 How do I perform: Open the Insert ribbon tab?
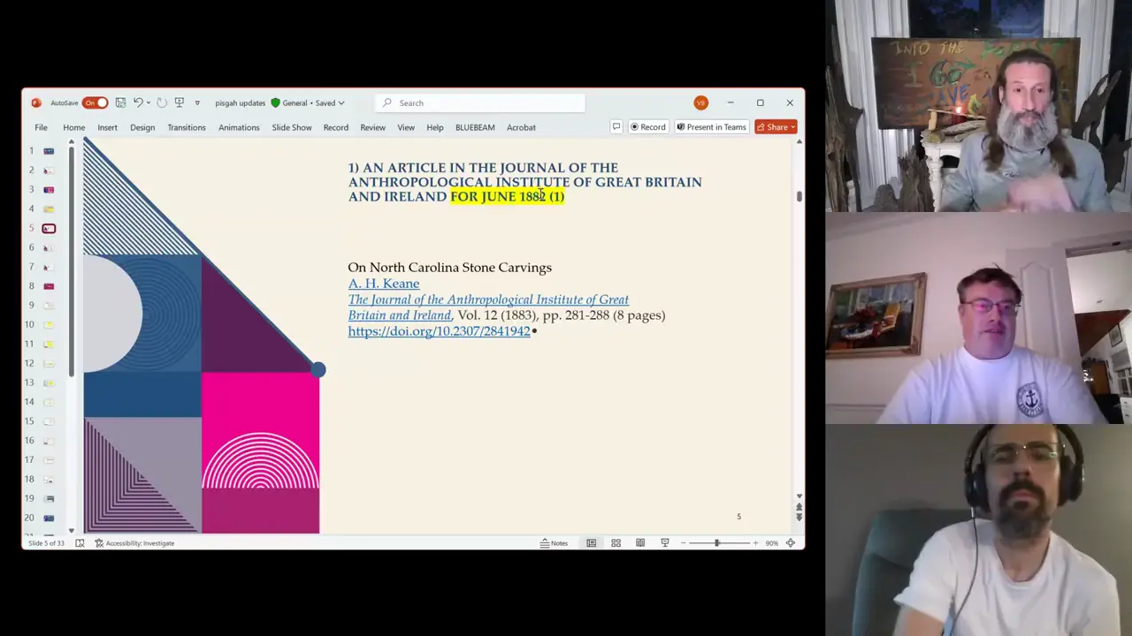tap(107, 127)
